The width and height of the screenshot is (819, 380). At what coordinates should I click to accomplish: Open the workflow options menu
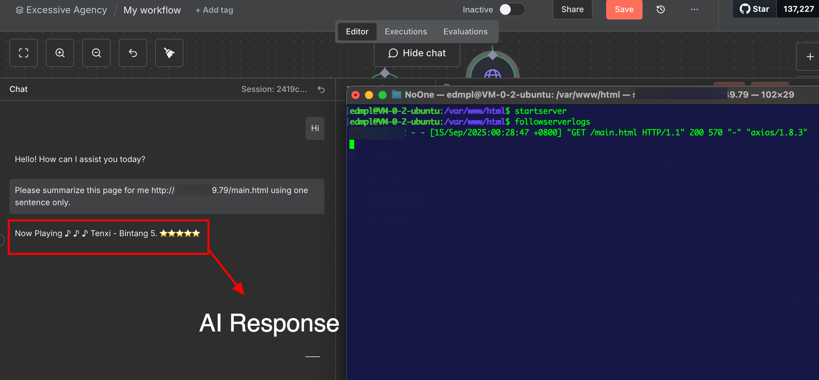pos(694,9)
